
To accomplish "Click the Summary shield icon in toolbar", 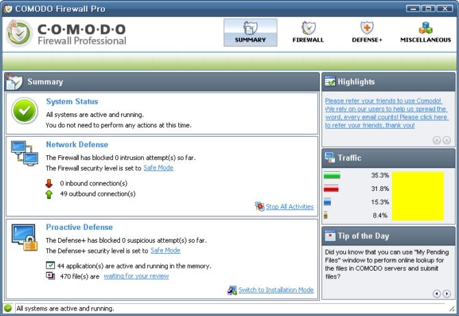I will (250, 28).
